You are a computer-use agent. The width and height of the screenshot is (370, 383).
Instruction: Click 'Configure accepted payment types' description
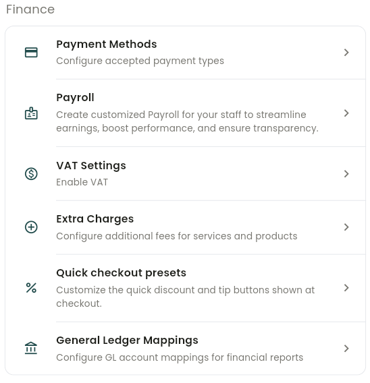click(140, 61)
